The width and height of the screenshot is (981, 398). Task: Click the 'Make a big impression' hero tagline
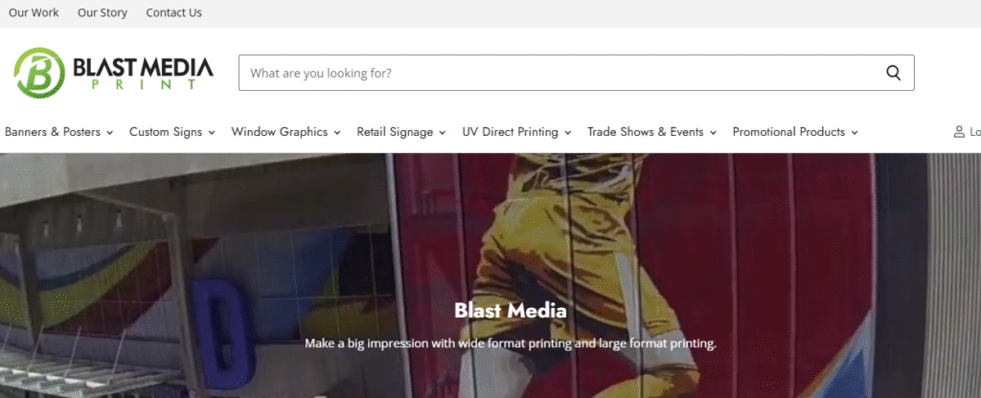(511, 343)
